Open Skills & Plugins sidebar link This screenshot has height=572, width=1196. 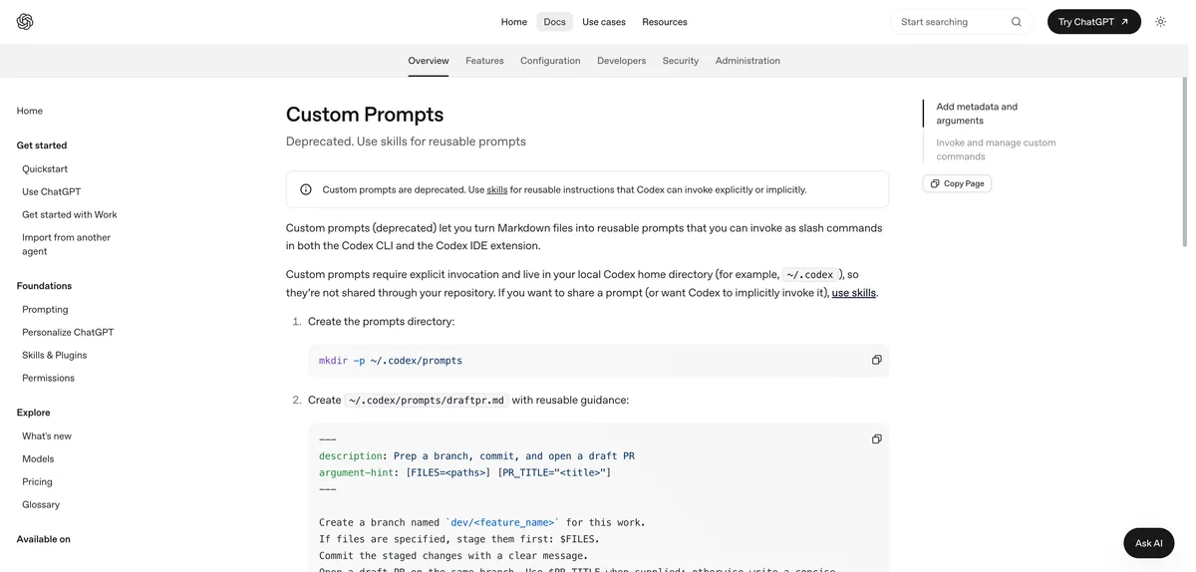(55, 356)
